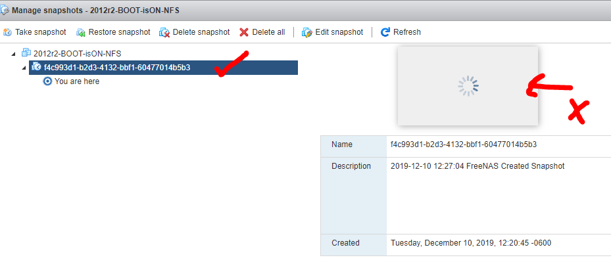Collapse the f4c993d1 snapshot node
This screenshot has width=611, height=266.
tap(24, 68)
